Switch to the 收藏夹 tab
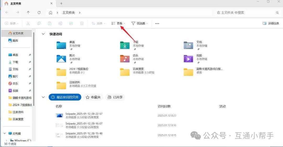 pos(93,97)
